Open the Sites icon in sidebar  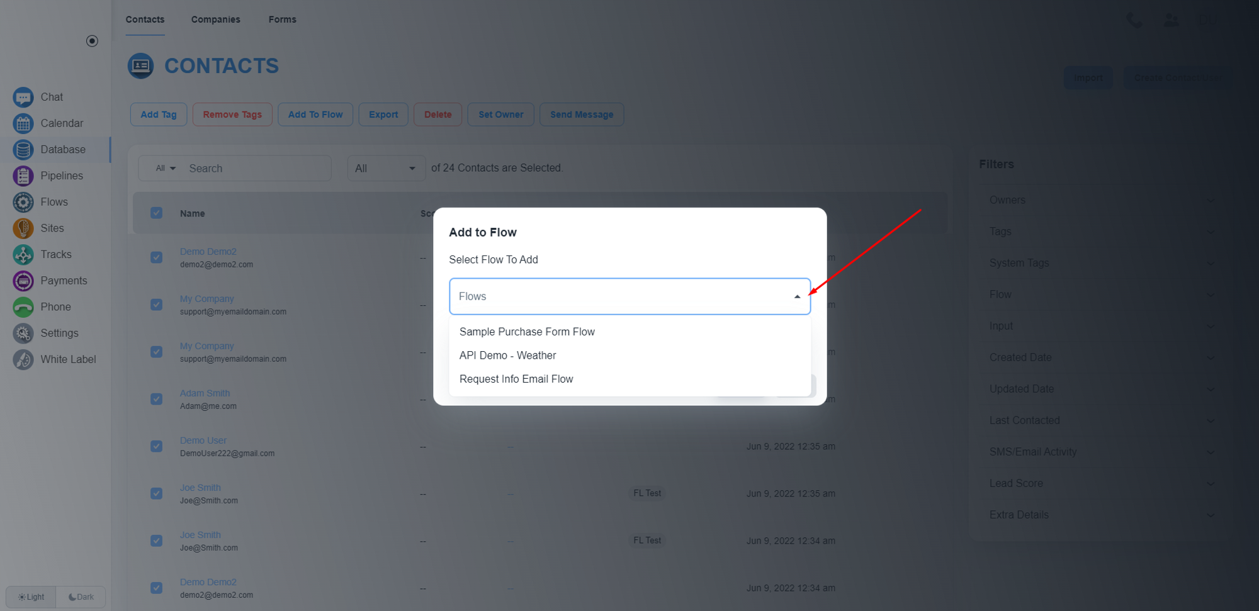tap(23, 228)
